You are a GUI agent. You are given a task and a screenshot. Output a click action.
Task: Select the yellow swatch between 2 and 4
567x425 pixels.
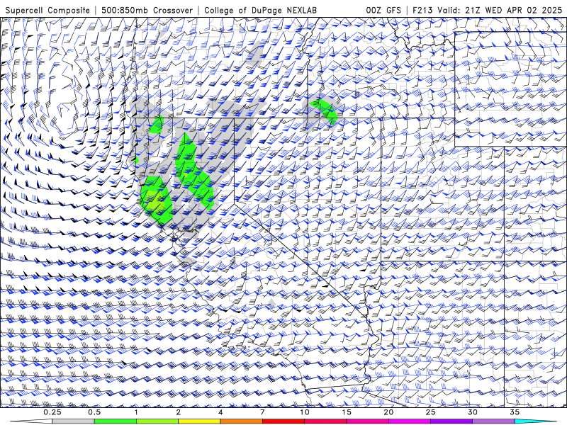pos(199,421)
